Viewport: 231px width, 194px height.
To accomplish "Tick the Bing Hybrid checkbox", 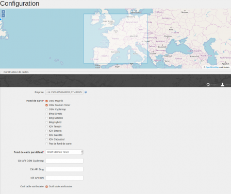I will [46, 122].
